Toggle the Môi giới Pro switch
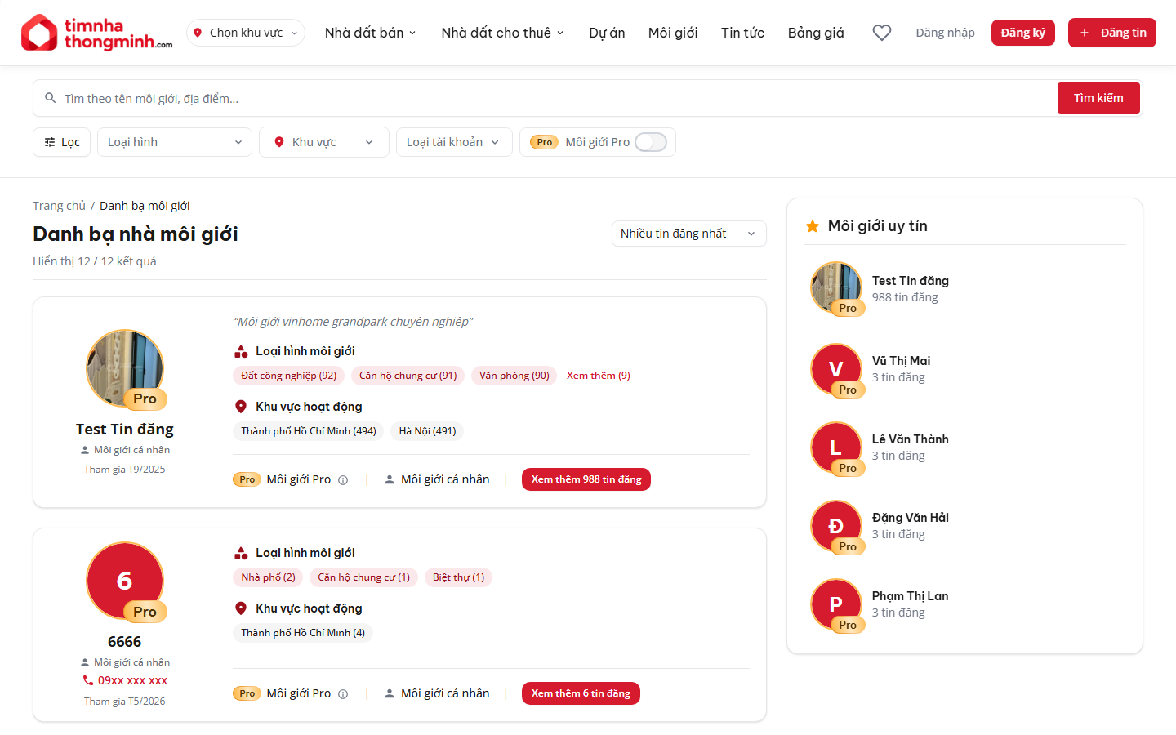Screen dimensions: 1176x735 click(x=651, y=142)
